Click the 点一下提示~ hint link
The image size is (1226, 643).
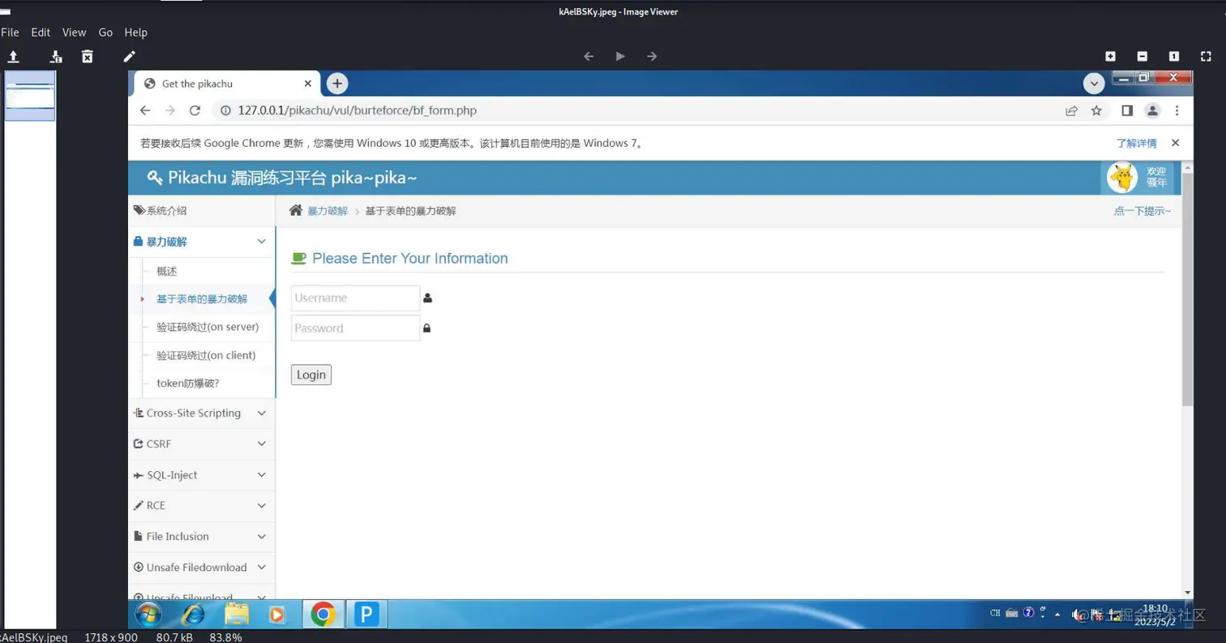1142,211
